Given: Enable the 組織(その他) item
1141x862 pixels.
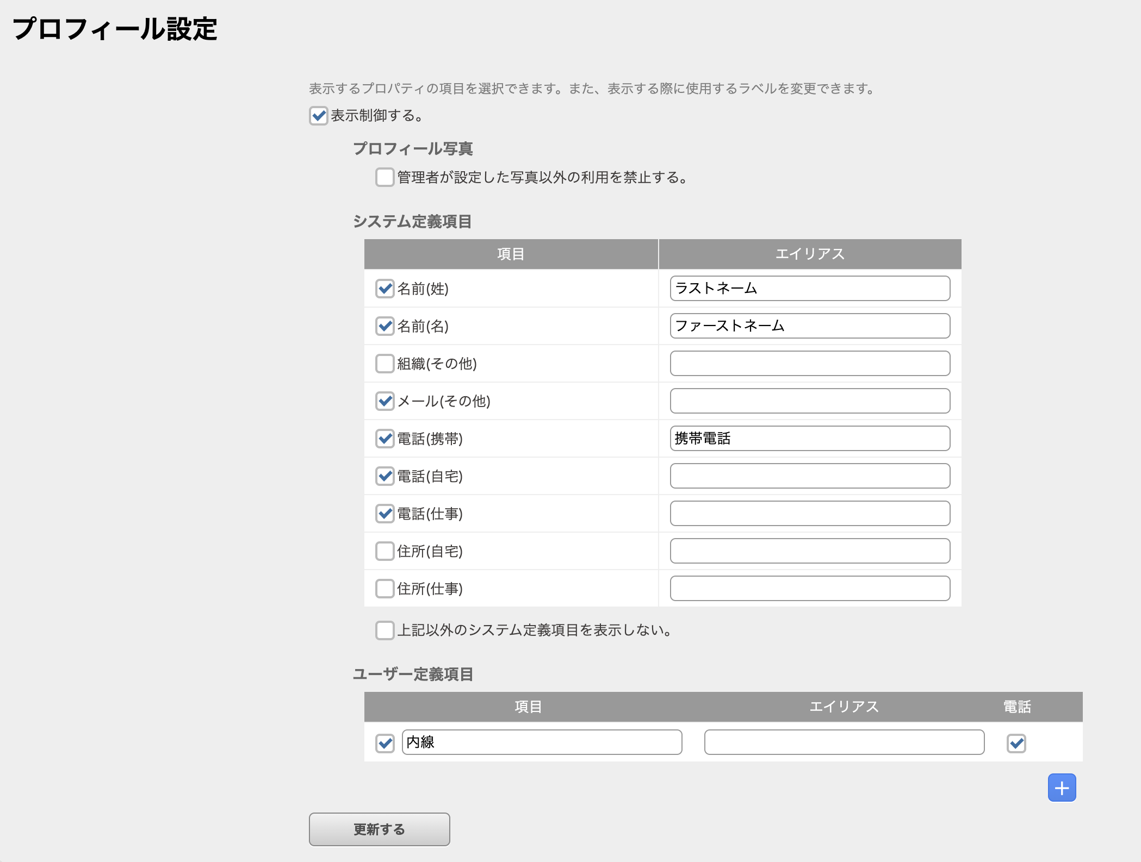Looking at the screenshot, I should click(385, 363).
